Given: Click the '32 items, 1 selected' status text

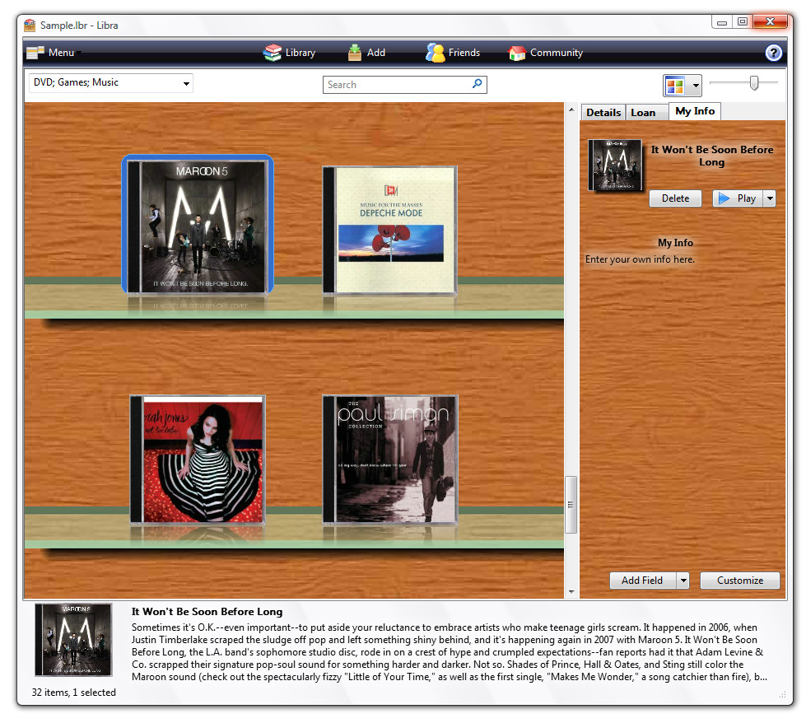Looking at the screenshot, I should pyautogui.click(x=74, y=693).
